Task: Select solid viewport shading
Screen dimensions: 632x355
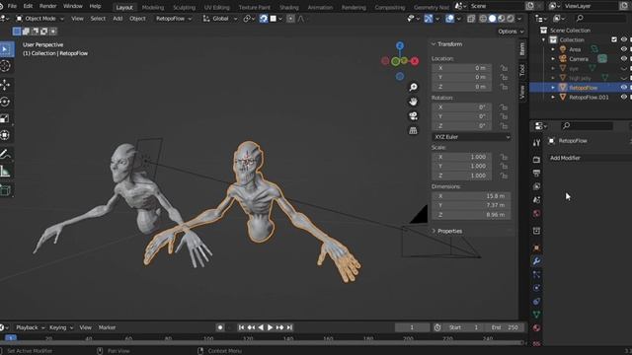Action: [x=492, y=19]
